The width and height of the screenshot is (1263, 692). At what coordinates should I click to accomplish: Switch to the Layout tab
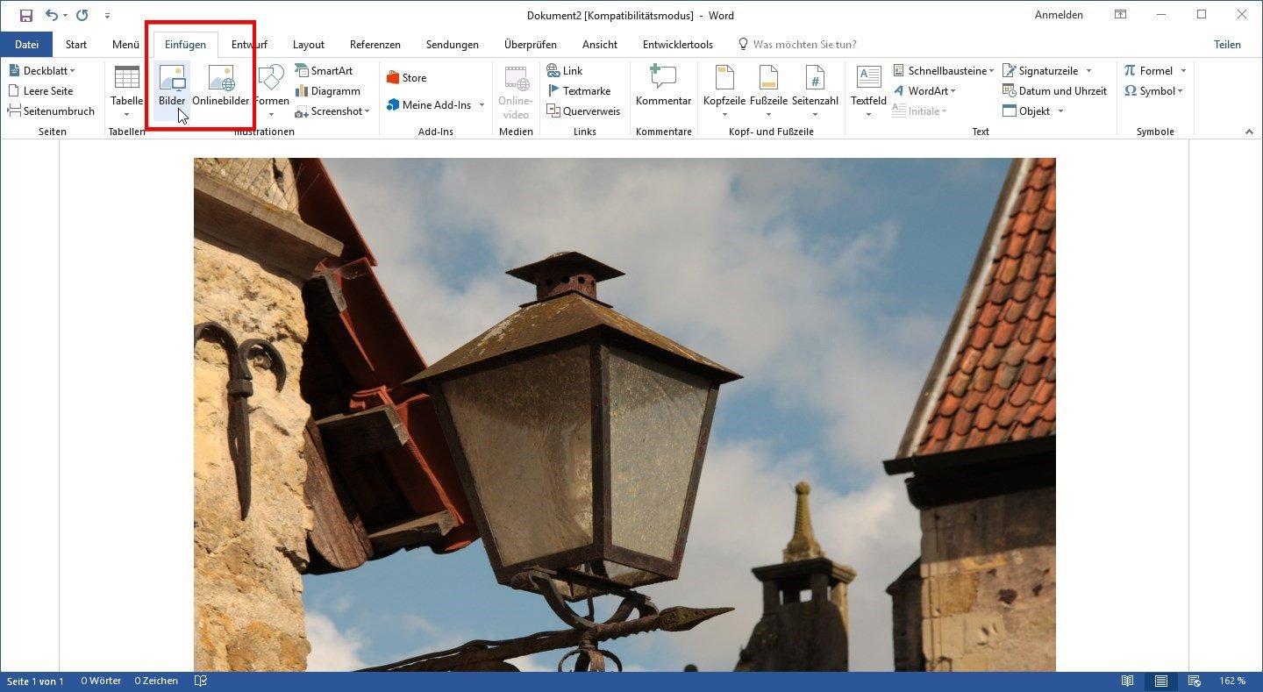tap(309, 45)
